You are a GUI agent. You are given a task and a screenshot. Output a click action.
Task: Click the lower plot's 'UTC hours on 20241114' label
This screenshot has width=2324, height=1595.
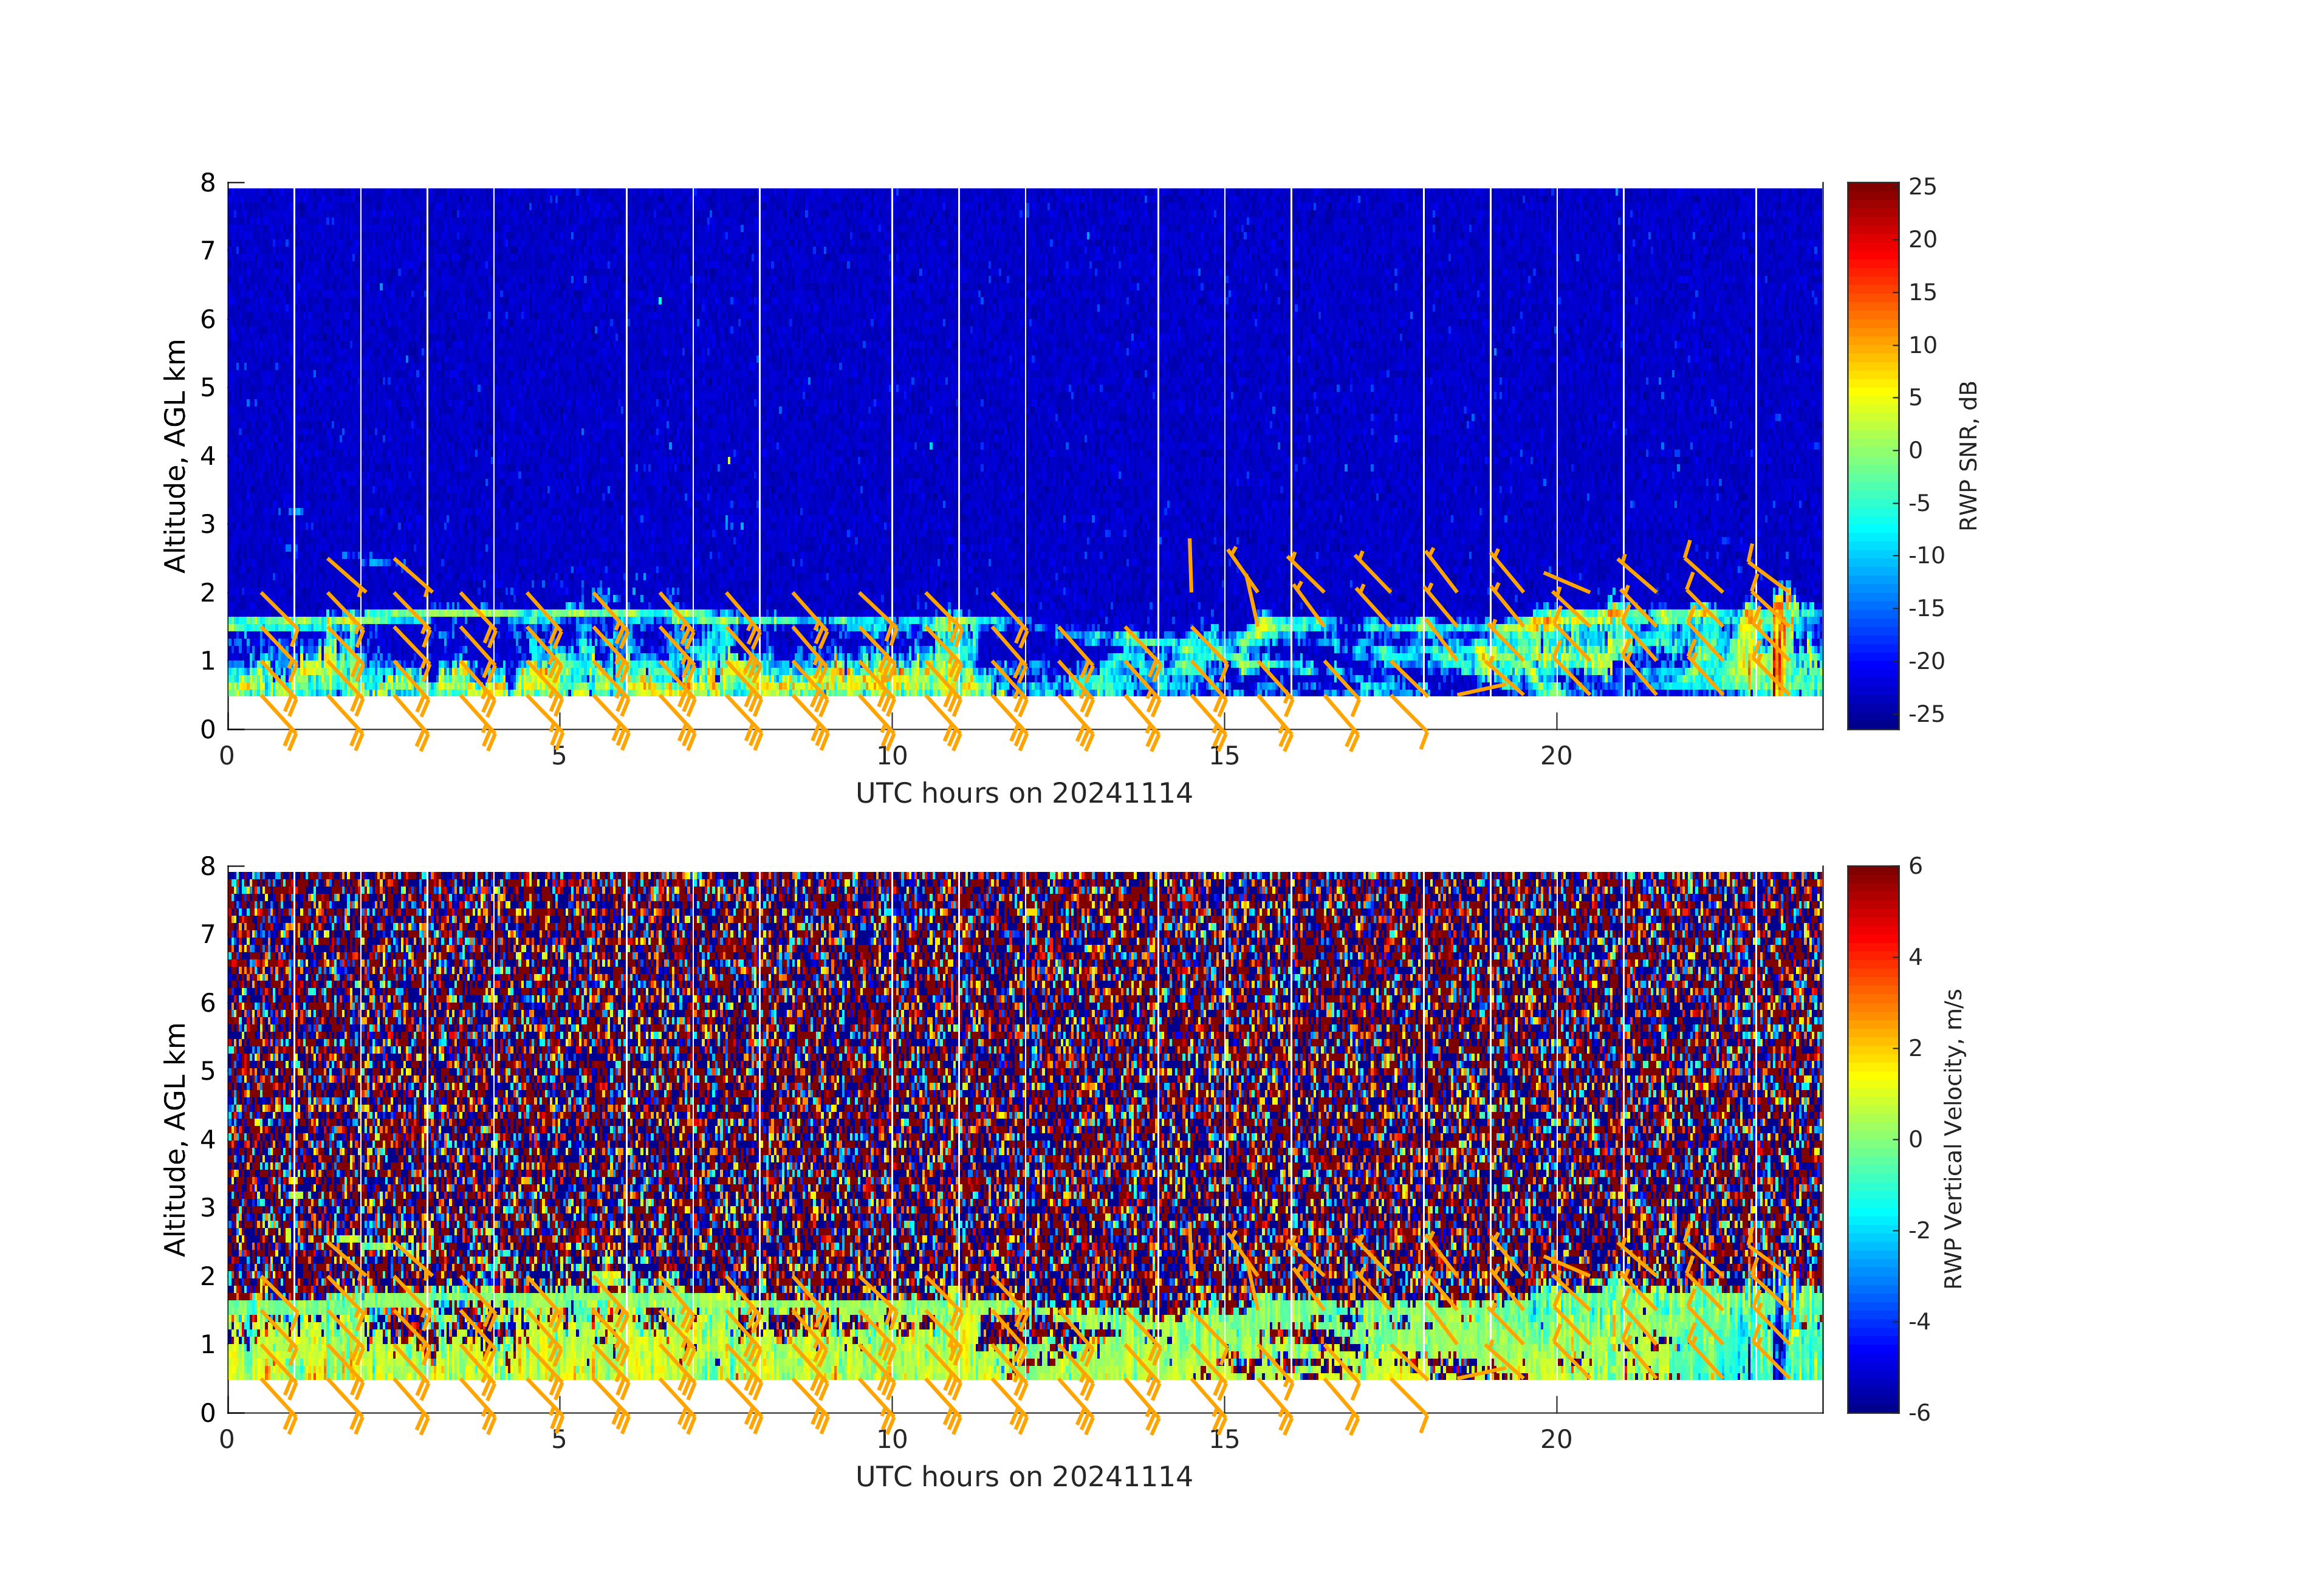(1024, 1477)
